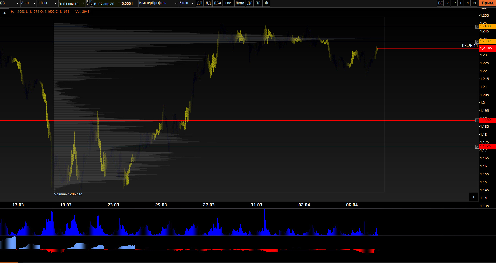
Task: Expand the КластерПрофиль chart type dropdown
Action: coord(158,3)
